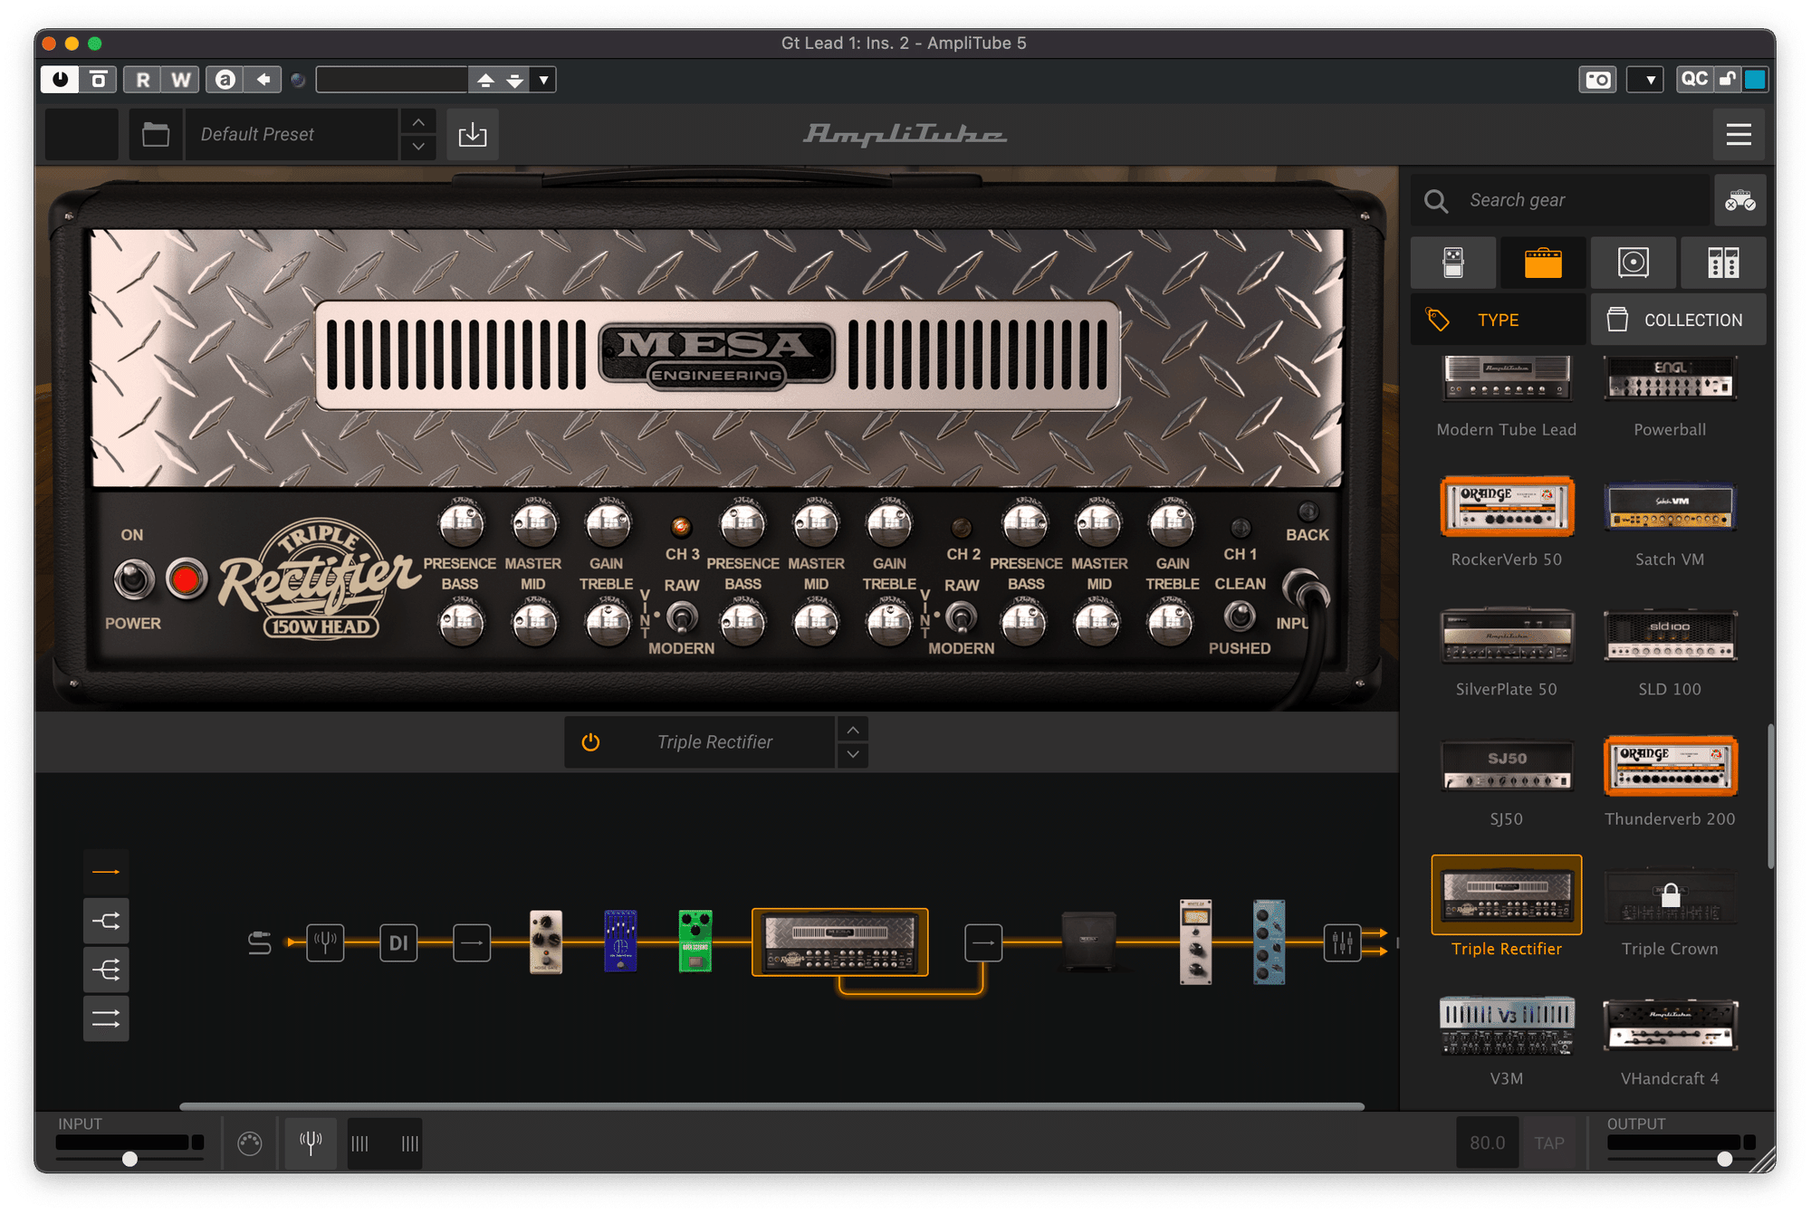Open the mixer block at chain end
The image size is (1811, 1214).
click(x=1341, y=943)
